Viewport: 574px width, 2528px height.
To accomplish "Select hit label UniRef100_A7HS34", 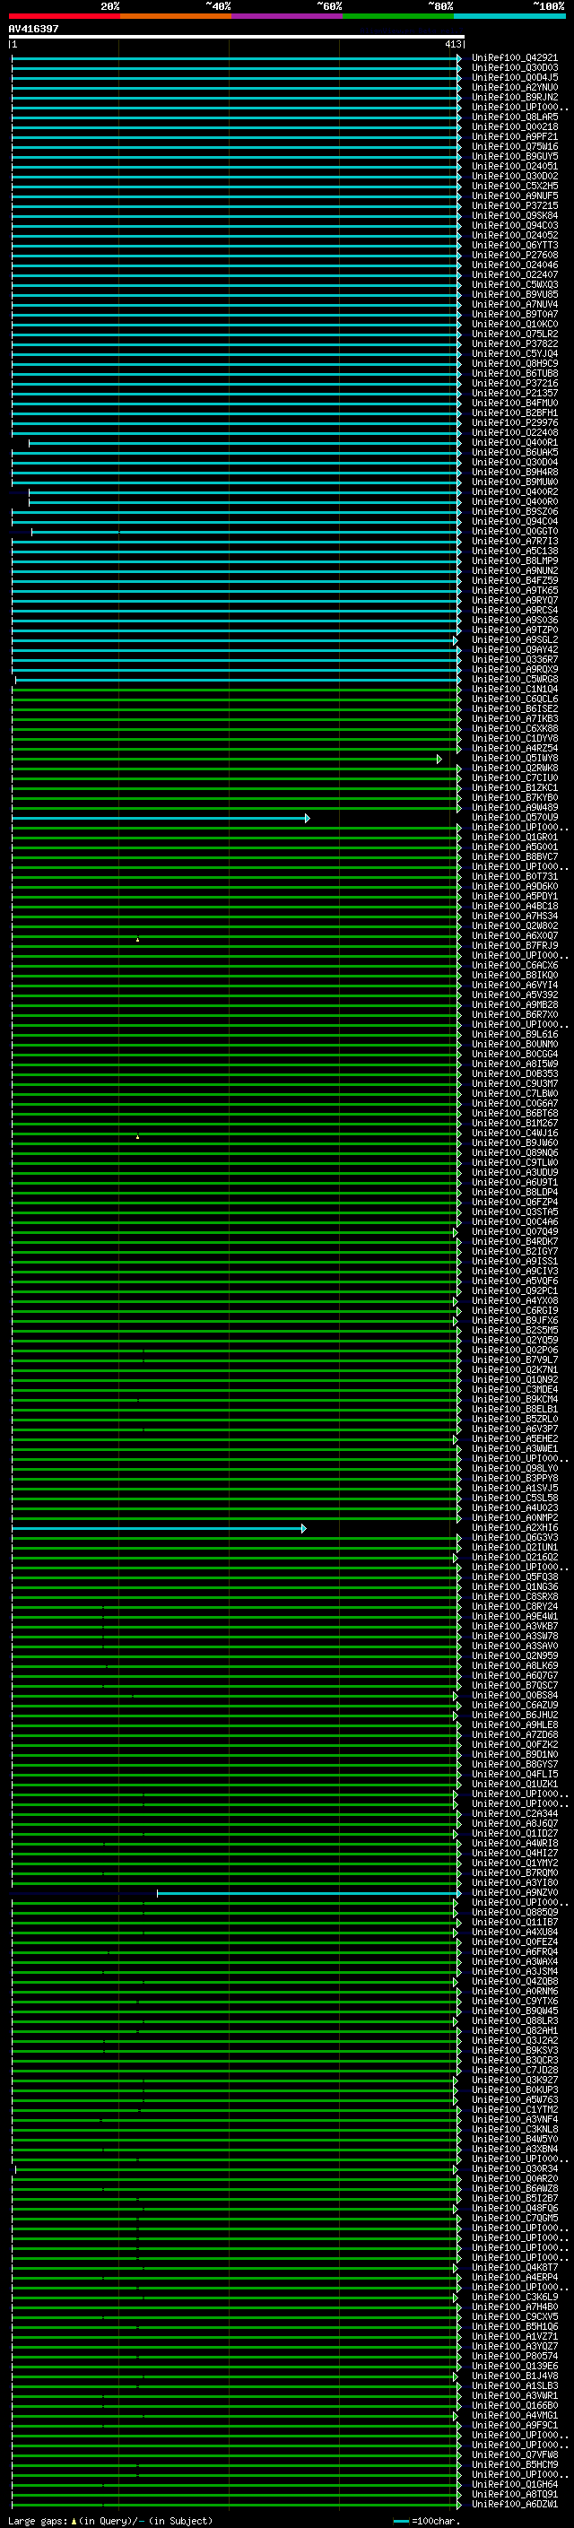I will coord(515,917).
